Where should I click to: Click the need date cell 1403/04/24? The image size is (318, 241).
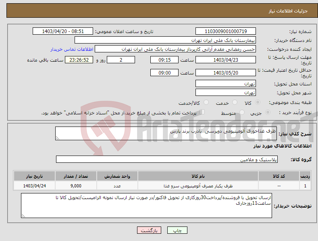click(34, 186)
